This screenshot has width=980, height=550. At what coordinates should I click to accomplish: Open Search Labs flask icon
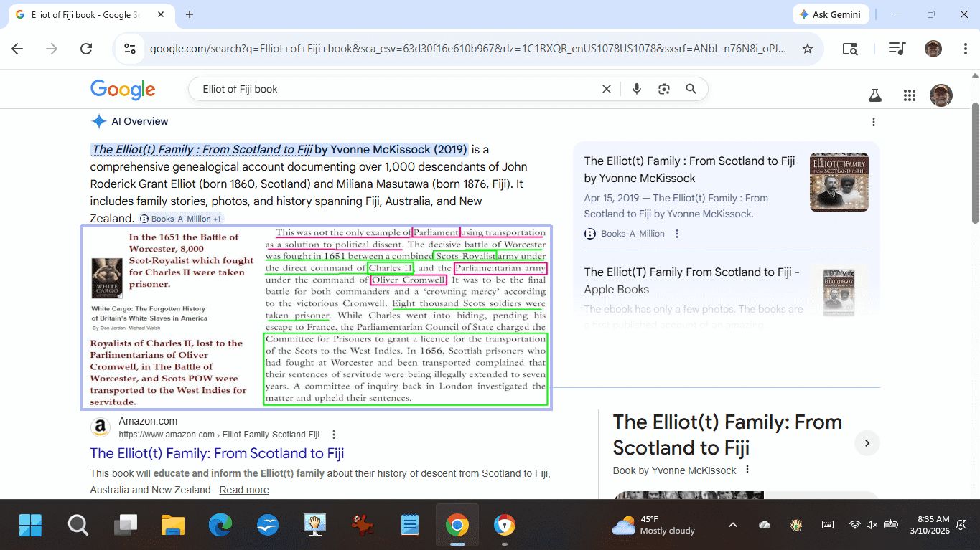point(874,95)
